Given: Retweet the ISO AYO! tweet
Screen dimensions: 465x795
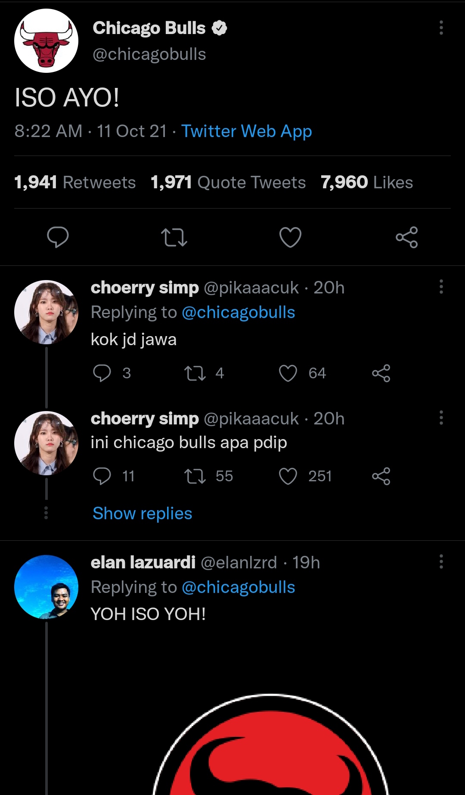Looking at the screenshot, I should click(x=174, y=237).
